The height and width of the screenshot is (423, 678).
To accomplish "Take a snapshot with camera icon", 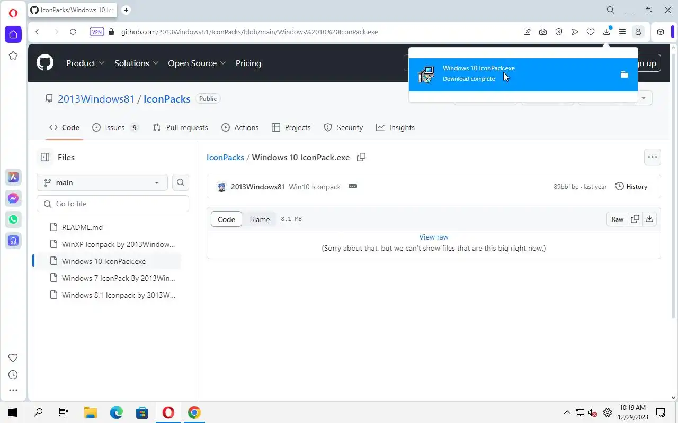I will point(543,32).
